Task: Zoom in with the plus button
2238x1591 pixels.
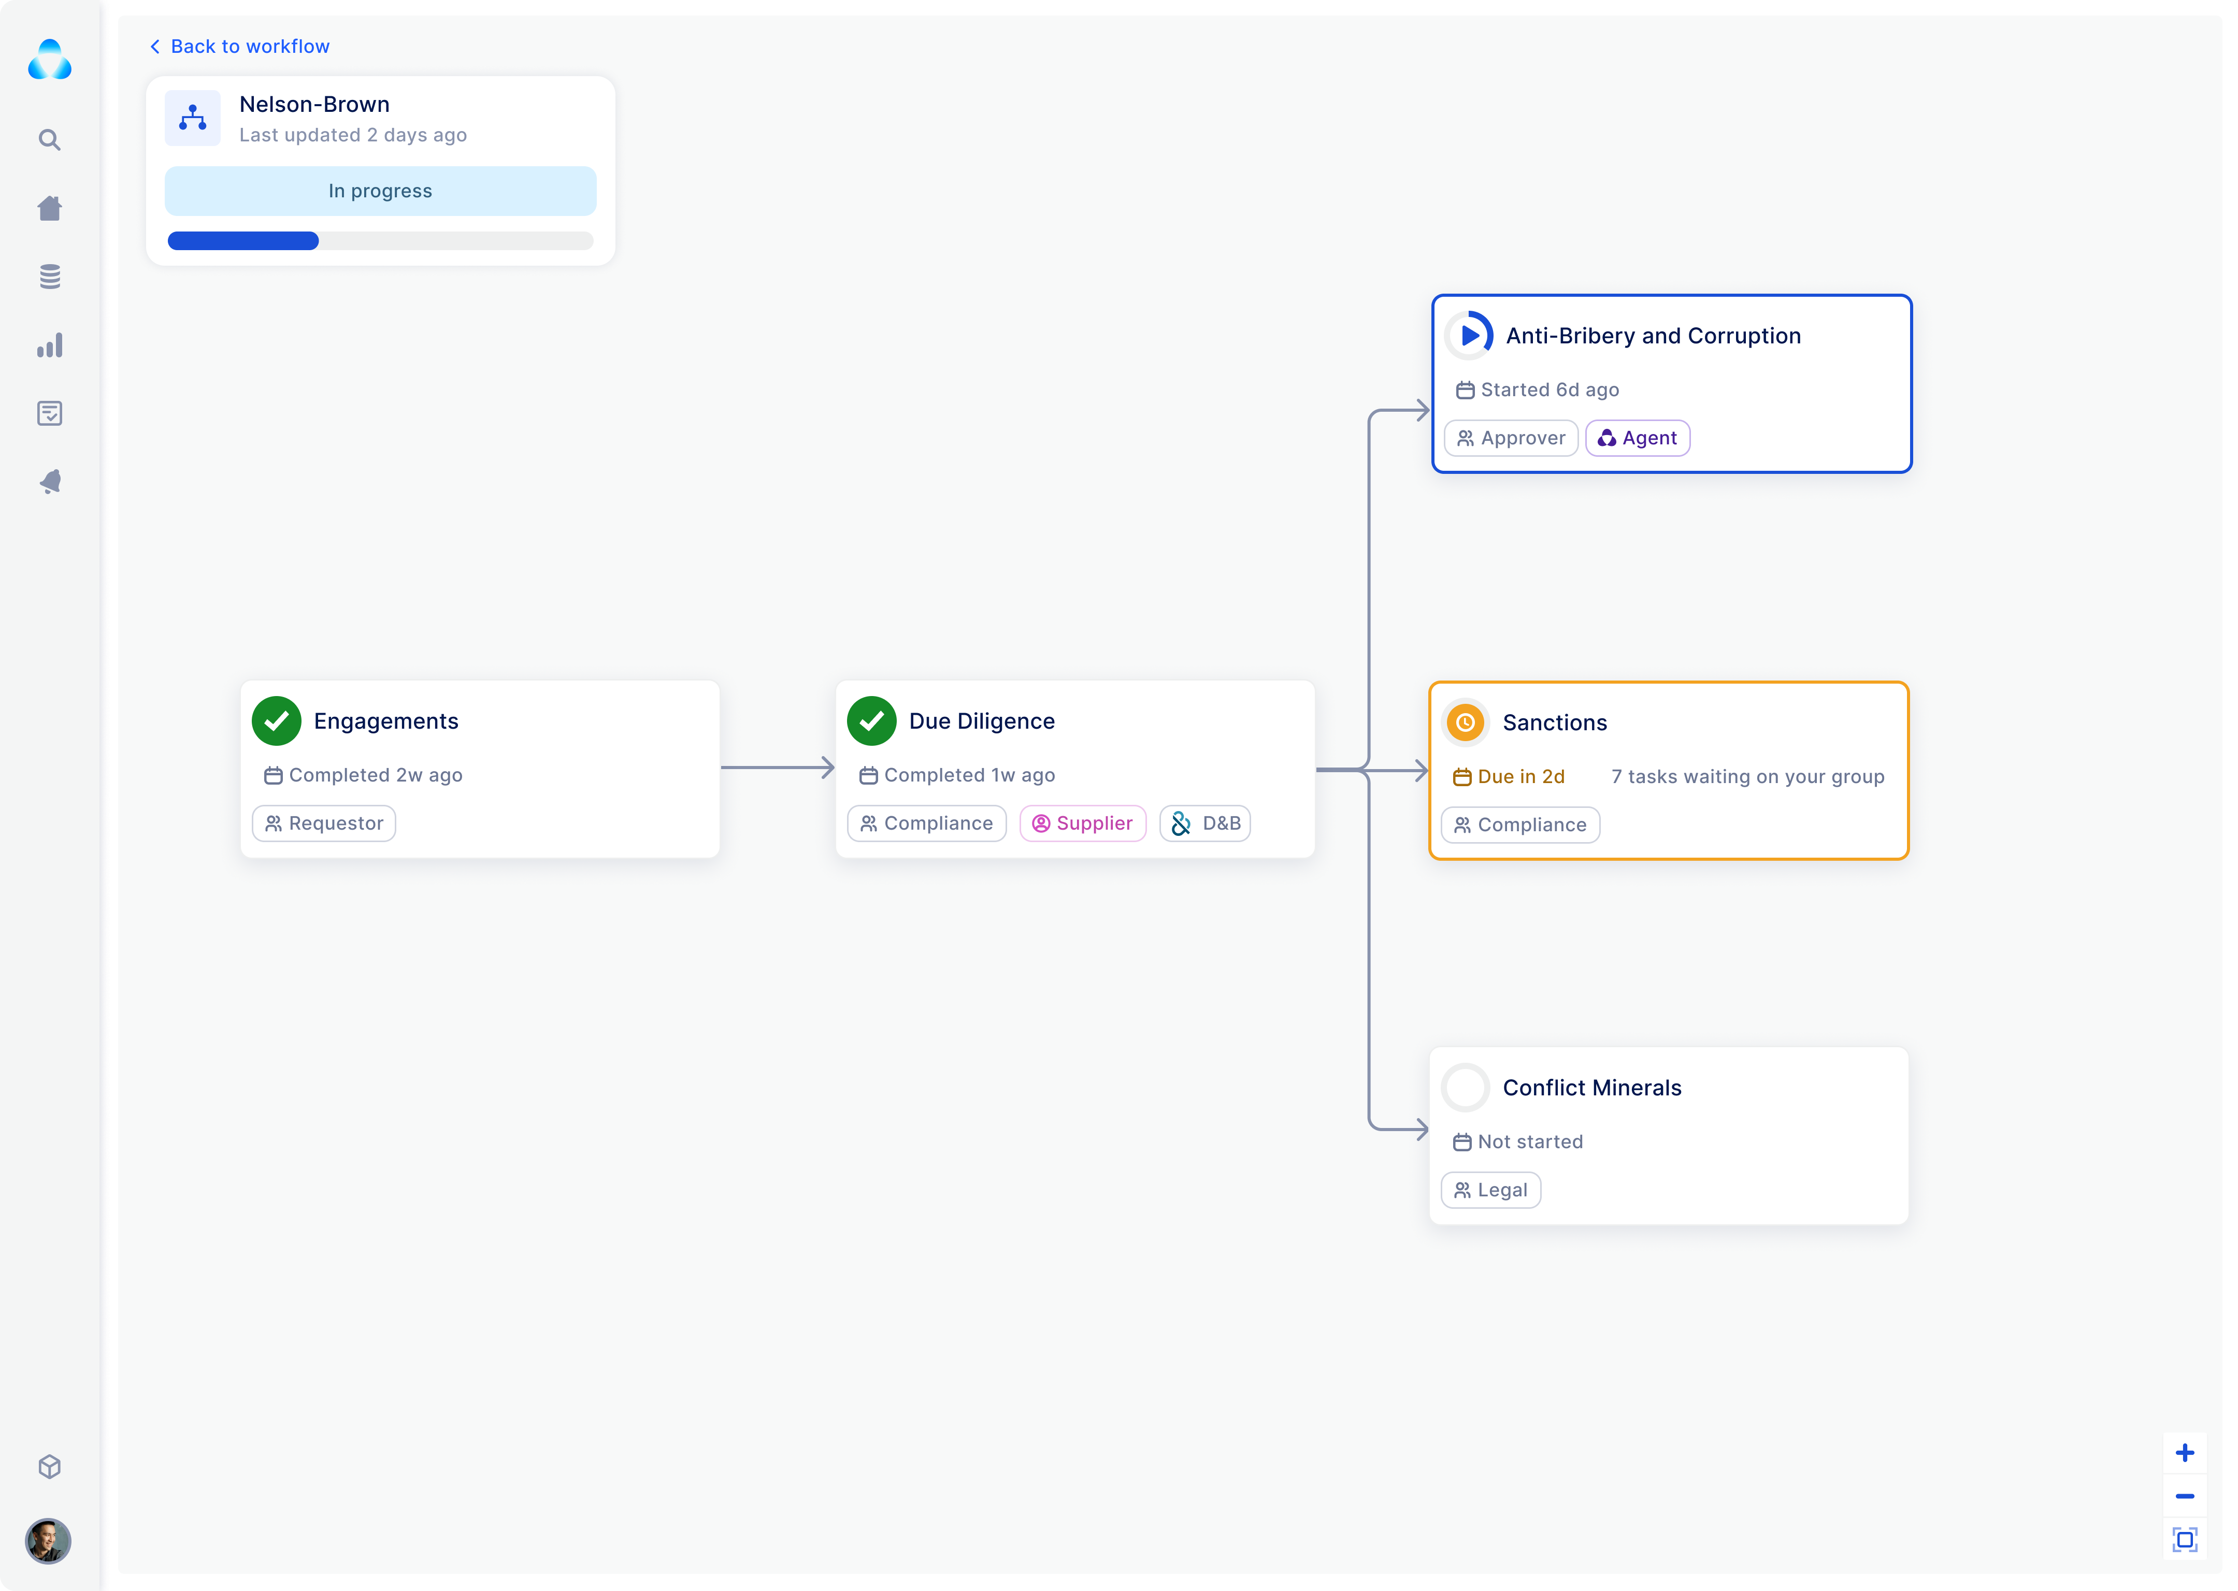Action: pos(2184,1453)
